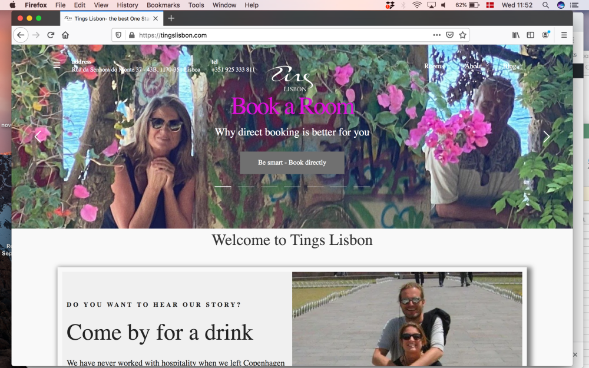Open the Bookmarks menu in menu bar

point(163,5)
